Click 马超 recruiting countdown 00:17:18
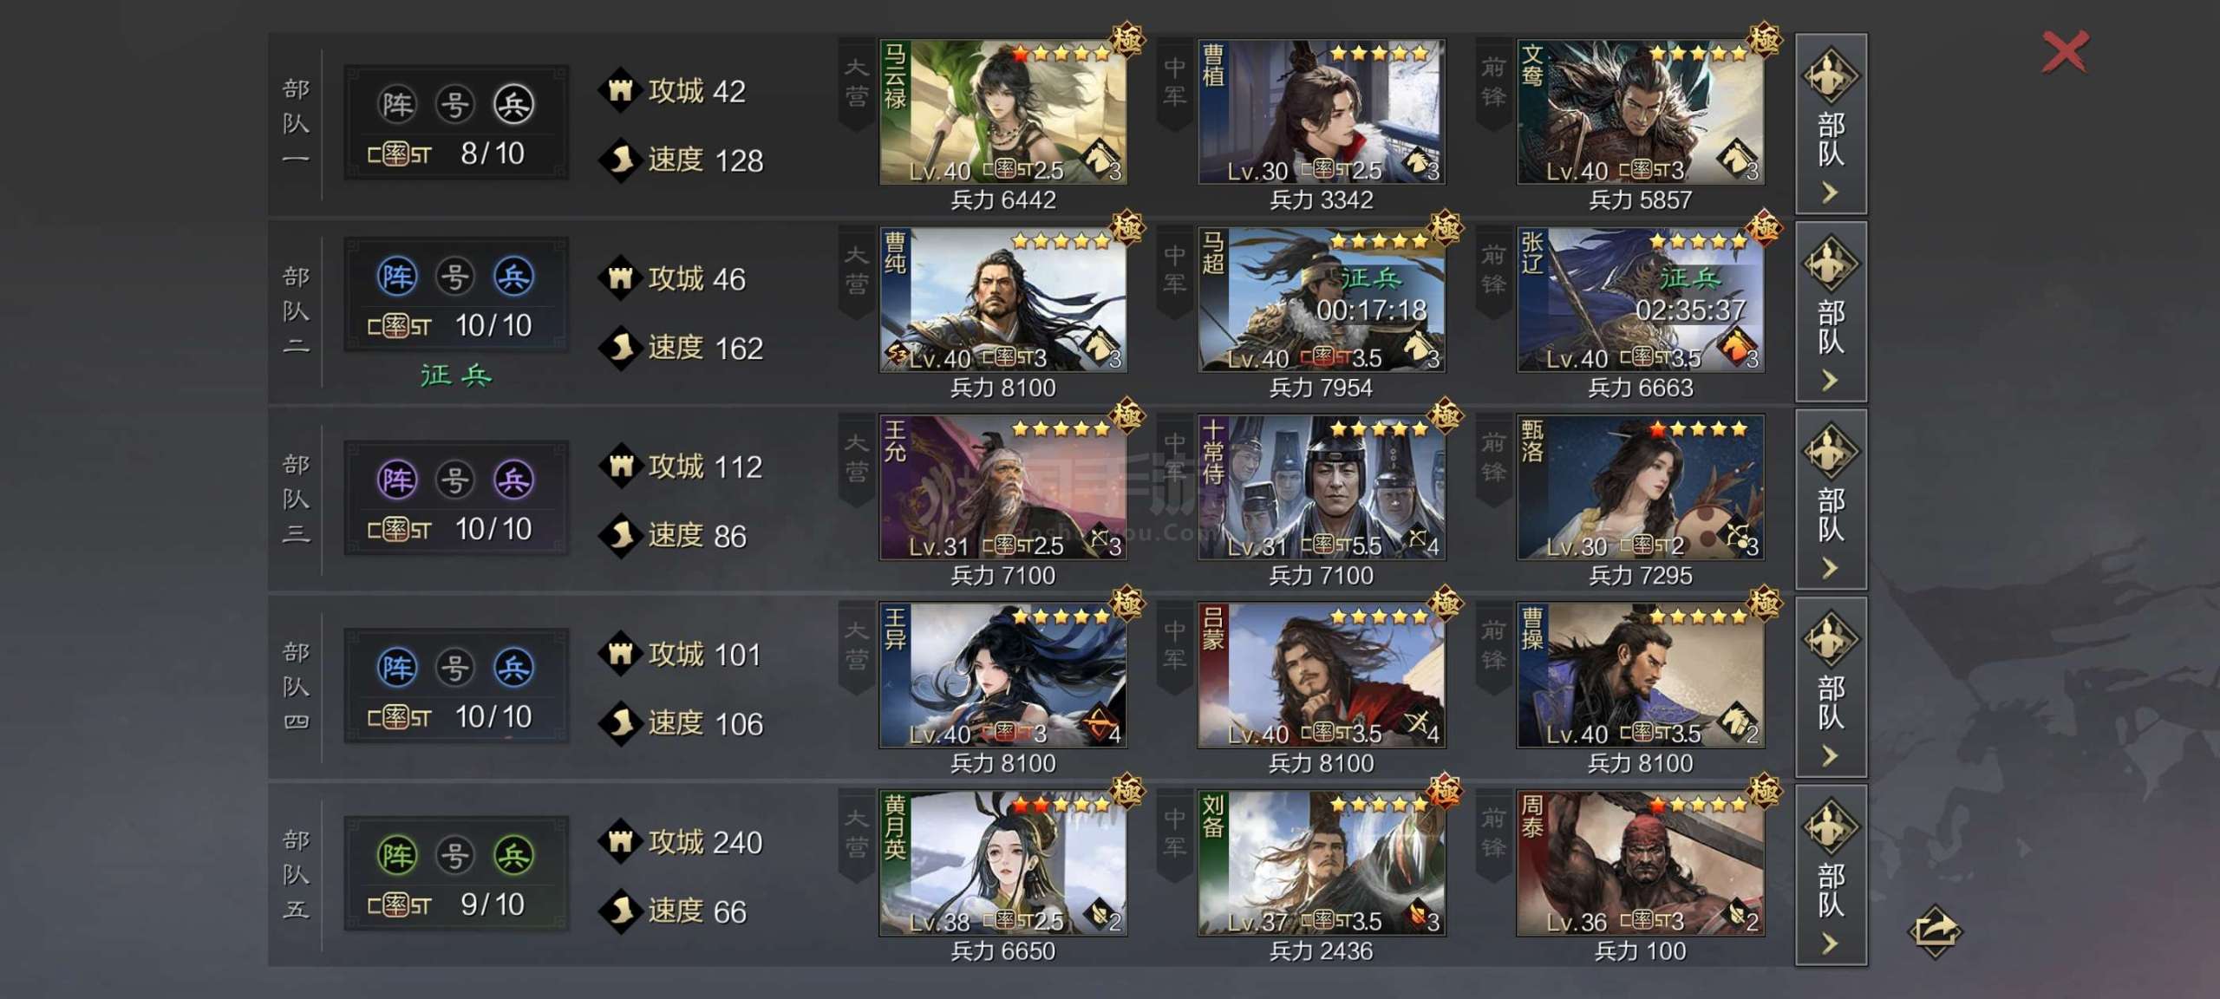 [1370, 310]
